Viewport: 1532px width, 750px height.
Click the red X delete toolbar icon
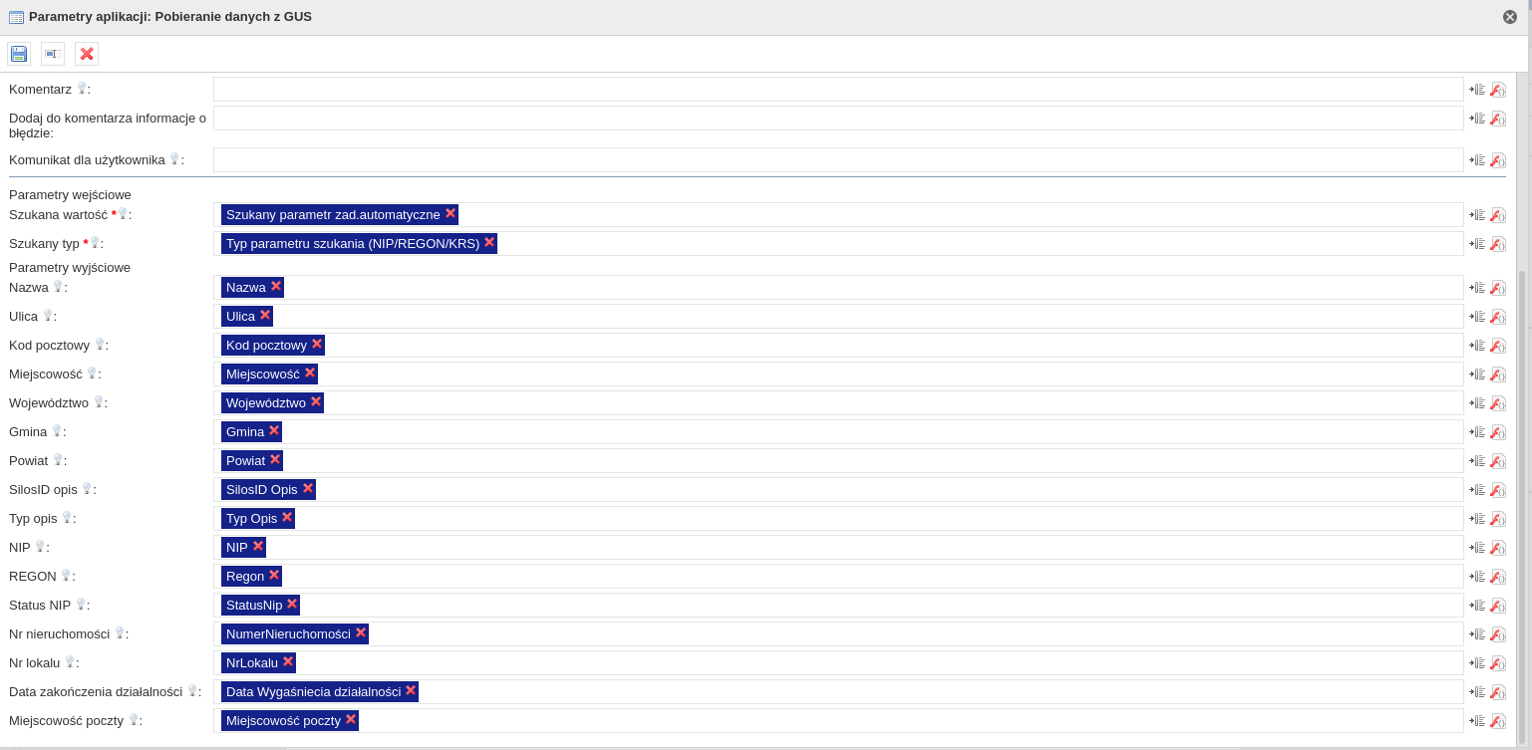pos(87,54)
